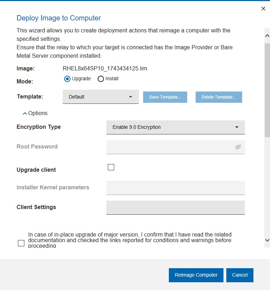Select the Install mode radio button
The height and width of the screenshot is (290, 270).
(101, 79)
